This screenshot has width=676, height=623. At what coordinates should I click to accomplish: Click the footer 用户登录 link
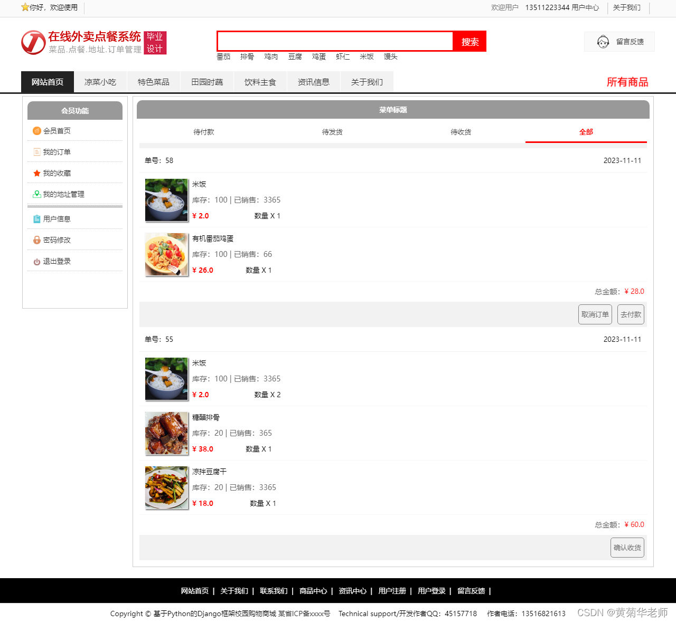pos(431,591)
